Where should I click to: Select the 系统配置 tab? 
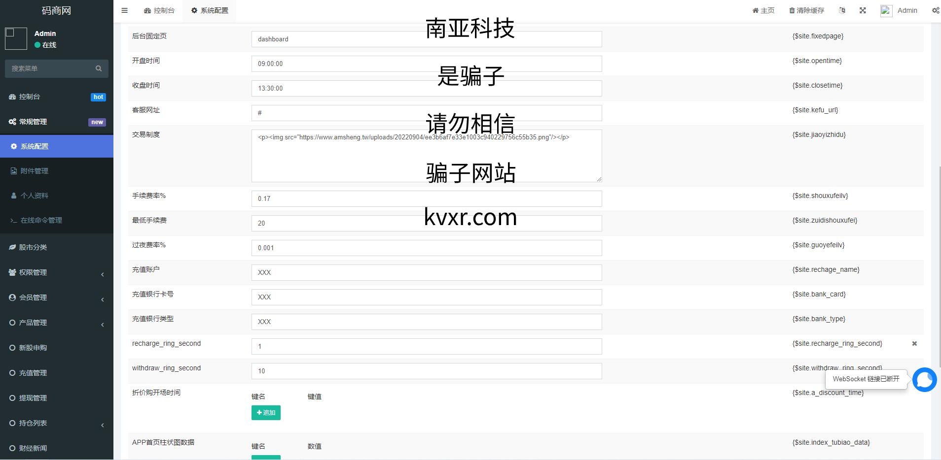(x=210, y=10)
